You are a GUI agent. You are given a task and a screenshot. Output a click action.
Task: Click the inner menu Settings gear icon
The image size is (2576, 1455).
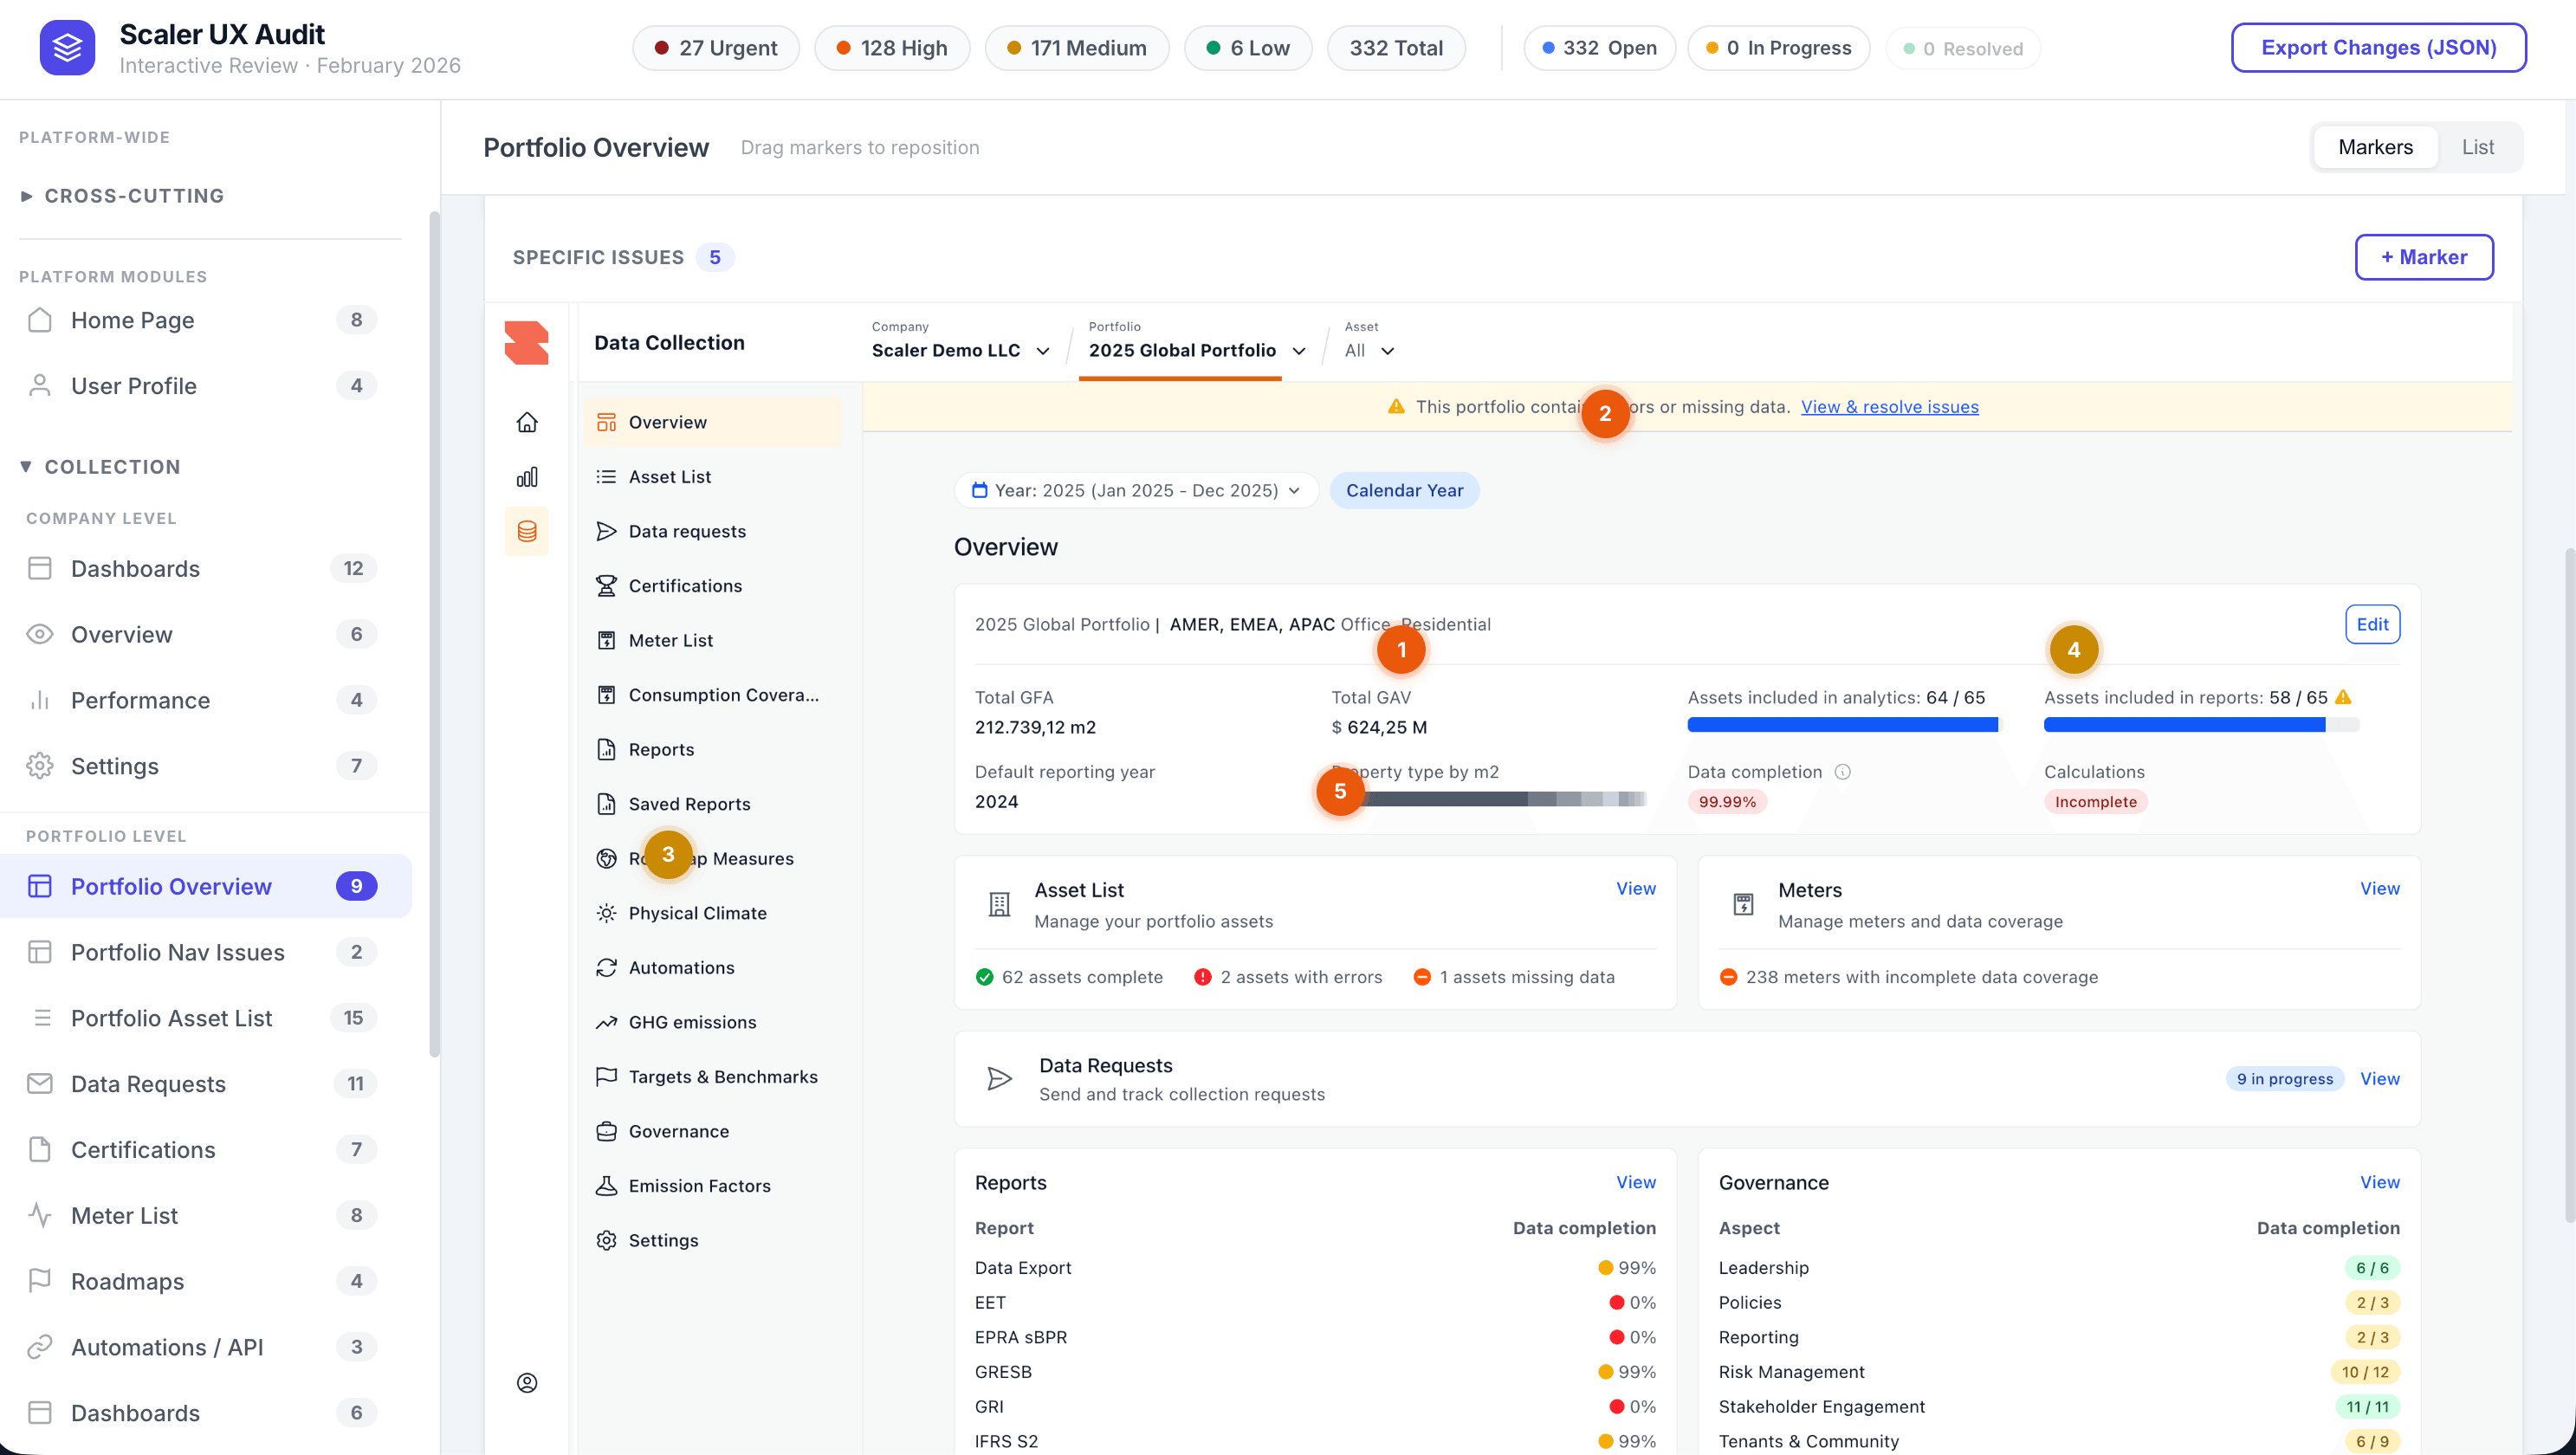click(x=606, y=1240)
